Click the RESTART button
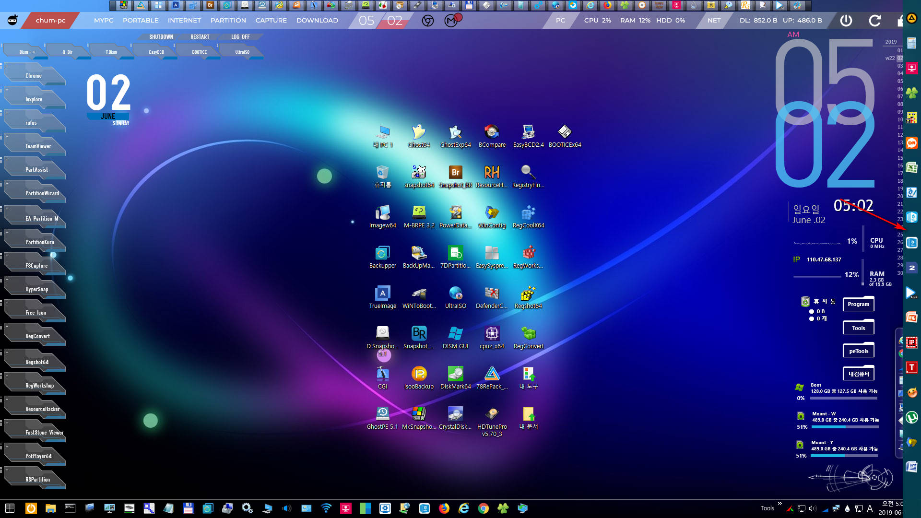This screenshot has height=518, width=921. click(x=200, y=37)
